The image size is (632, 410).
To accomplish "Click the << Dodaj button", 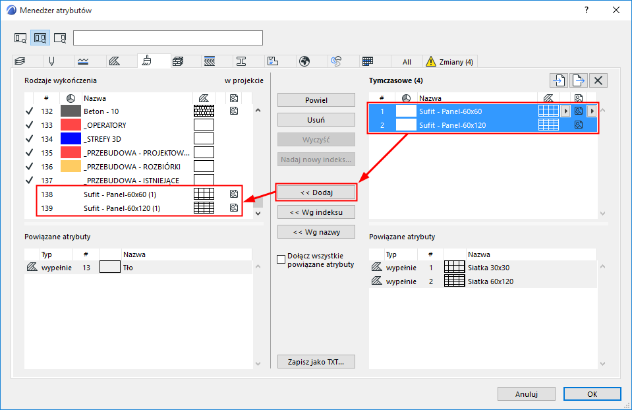I will 316,192.
